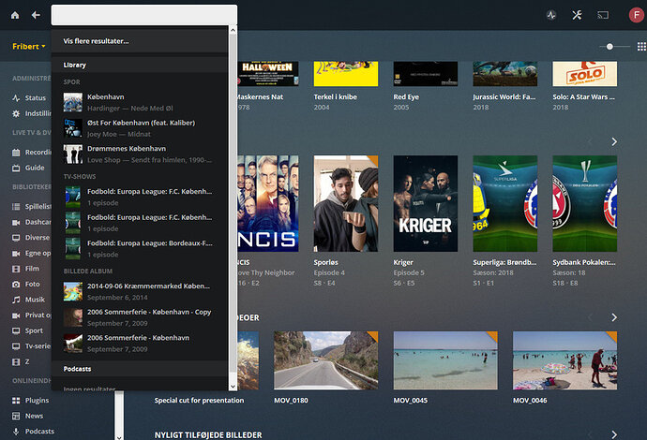The width and height of the screenshot is (647, 440).
Task: Click the cast to device icon
Action: tap(603, 15)
